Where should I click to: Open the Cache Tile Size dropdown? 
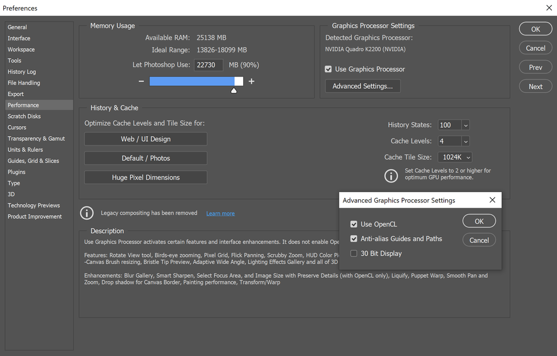(x=468, y=158)
